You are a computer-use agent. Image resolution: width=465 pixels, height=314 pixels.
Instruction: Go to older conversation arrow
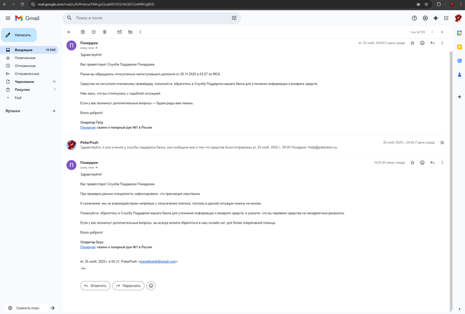coord(442,32)
